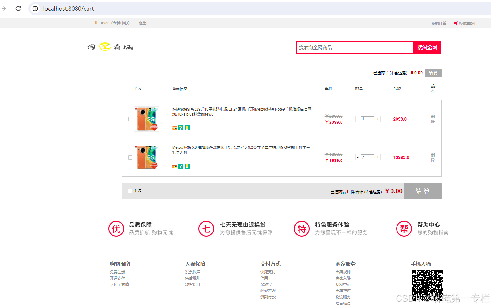Image resolution: width=491 pixels, height=307 pixels.
Task: Click the small top 结算 checkout button
Action: coord(433,73)
